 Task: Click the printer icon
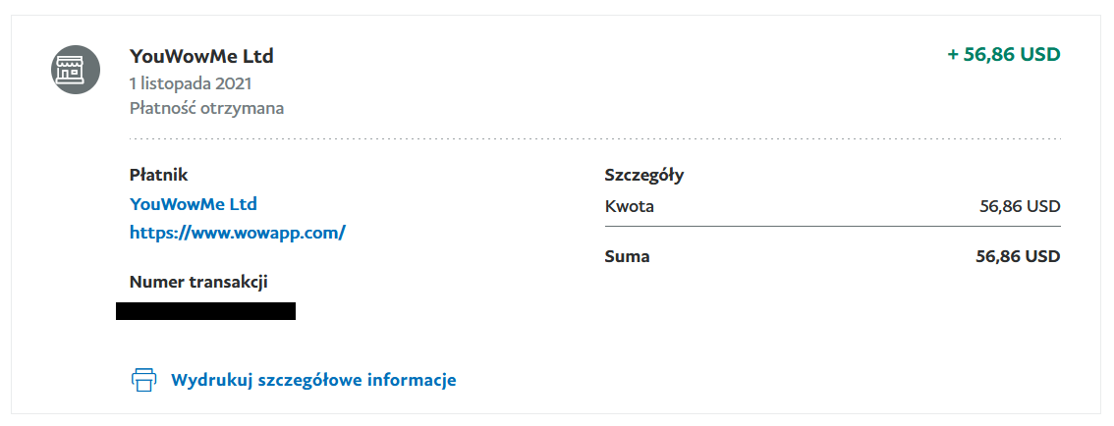pyautogui.click(x=143, y=380)
